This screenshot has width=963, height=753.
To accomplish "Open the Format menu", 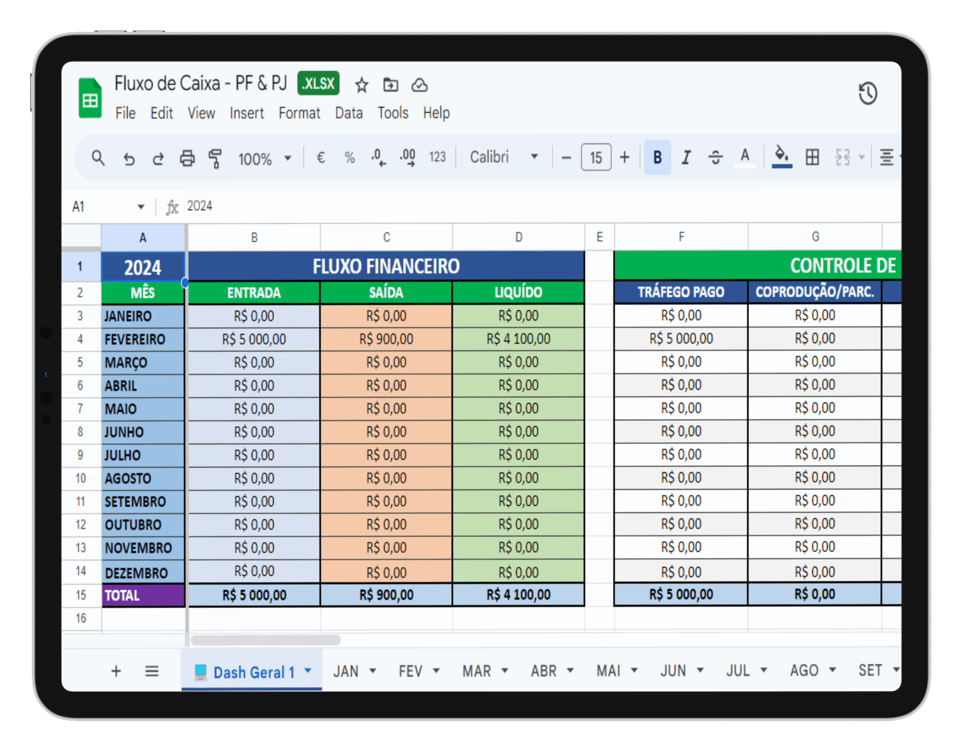I will (299, 113).
